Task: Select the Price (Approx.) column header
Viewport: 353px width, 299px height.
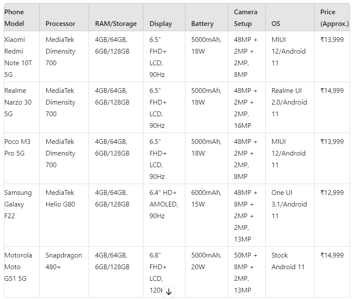Action: pyautogui.click(x=332, y=17)
